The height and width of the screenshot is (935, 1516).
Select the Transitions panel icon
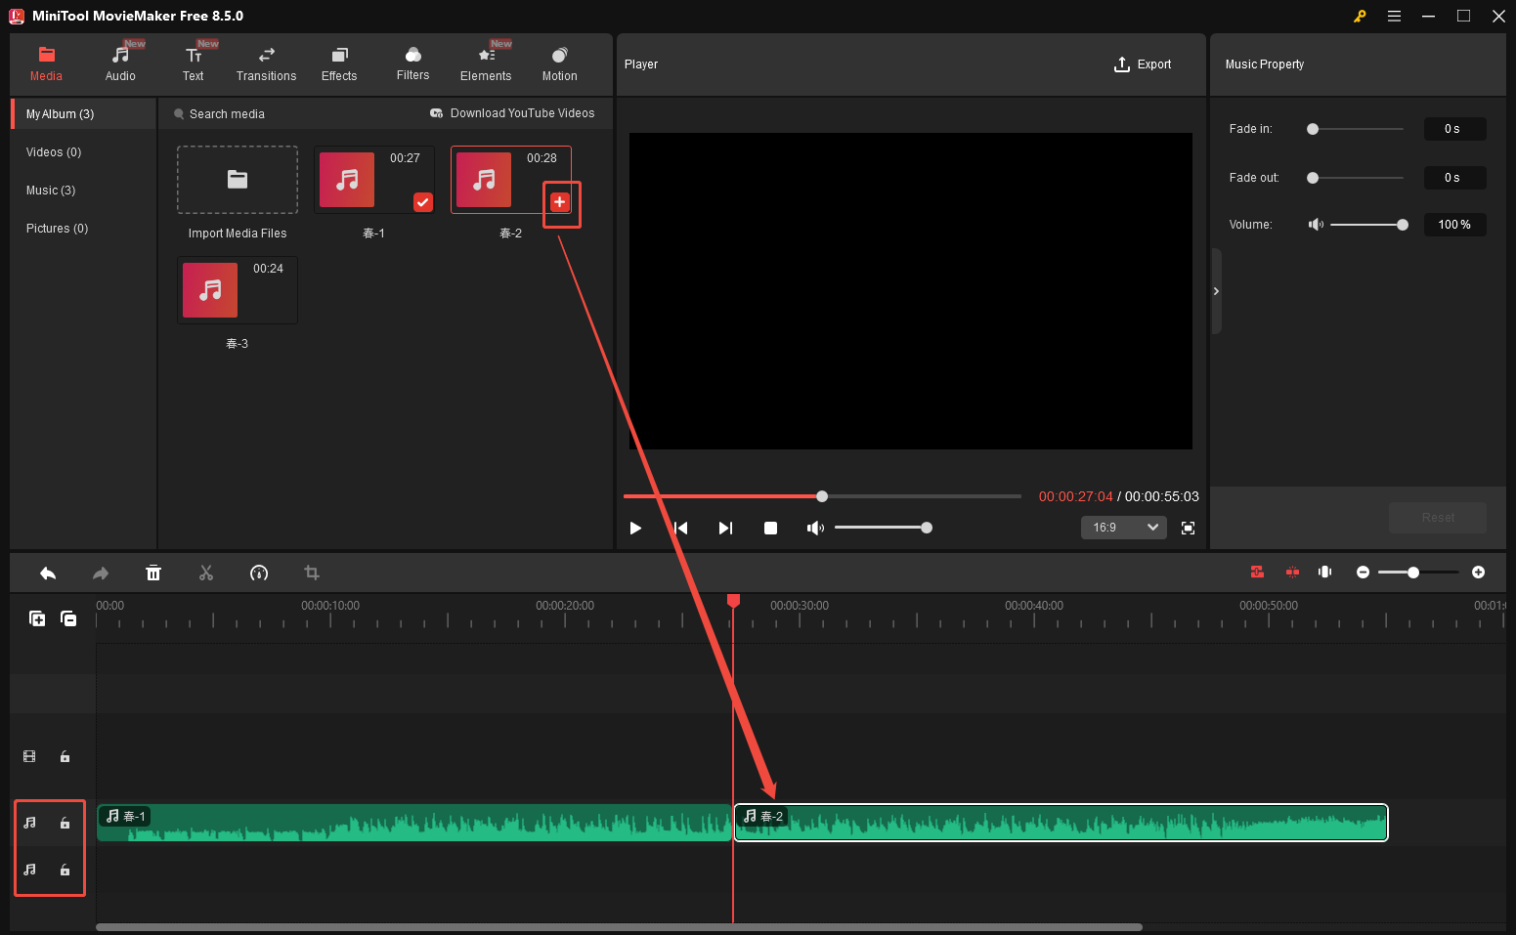[266, 62]
